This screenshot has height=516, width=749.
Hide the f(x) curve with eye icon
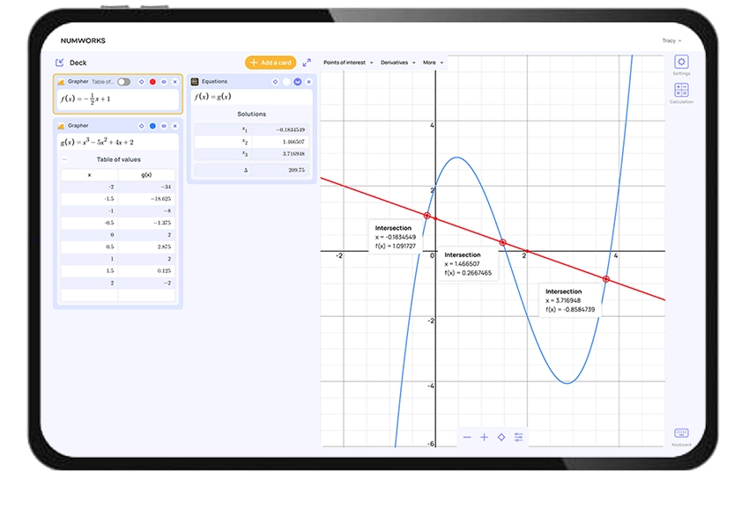[x=164, y=82]
